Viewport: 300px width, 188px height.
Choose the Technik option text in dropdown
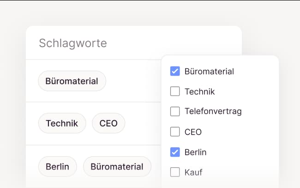[x=199, y=91]
